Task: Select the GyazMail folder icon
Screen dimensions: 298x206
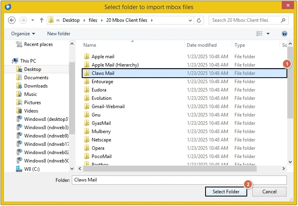Action: [x=87, y=123]
